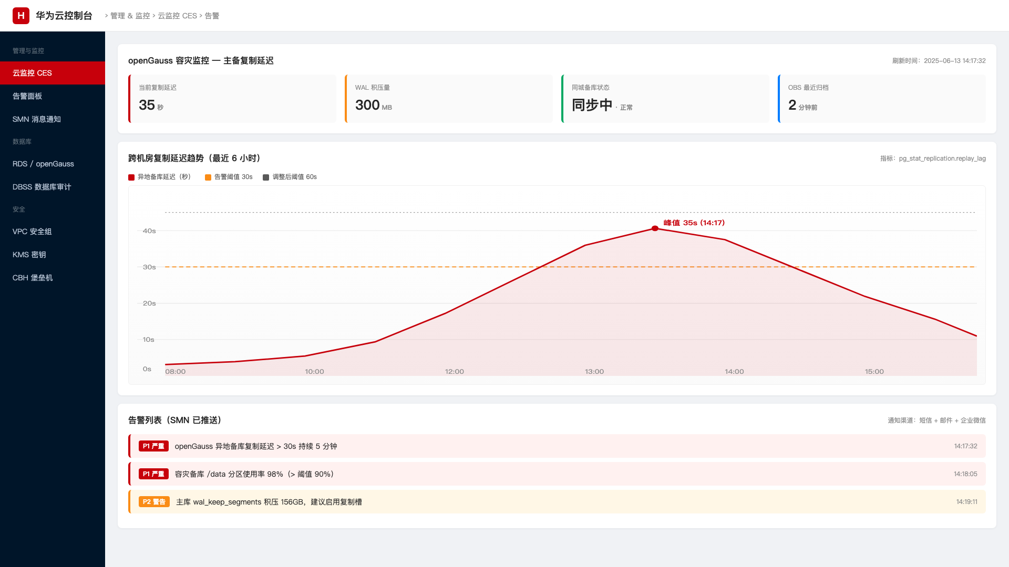Screen dimensions: 1009x567
Task: Click the 告警列表（SMN 已推送）heading
Action: [x=175, y=421]
